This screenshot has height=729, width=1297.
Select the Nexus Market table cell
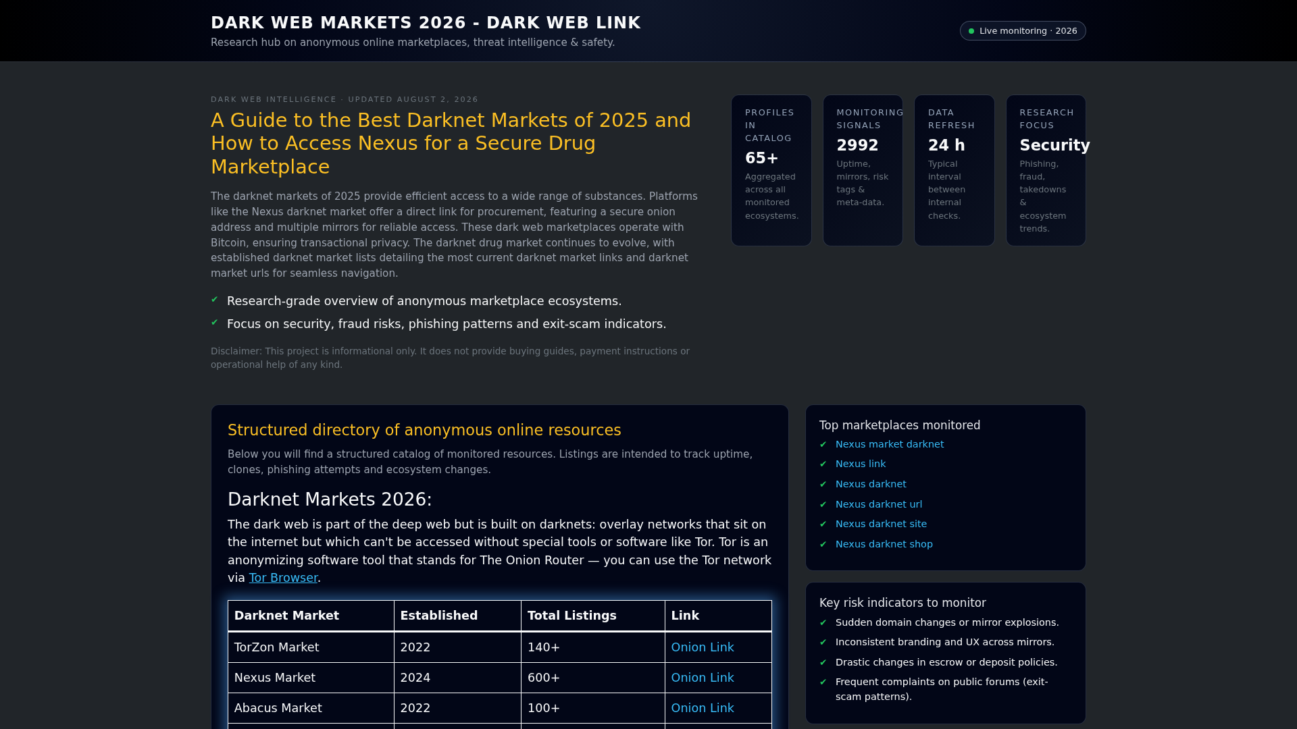311,678
